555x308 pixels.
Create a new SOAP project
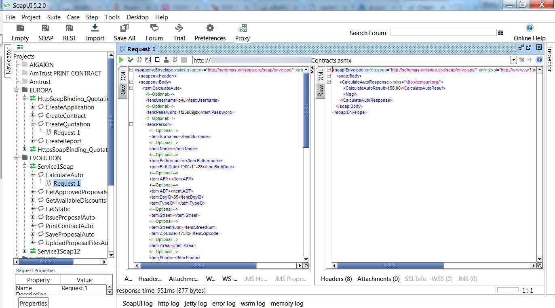point(46,33)
